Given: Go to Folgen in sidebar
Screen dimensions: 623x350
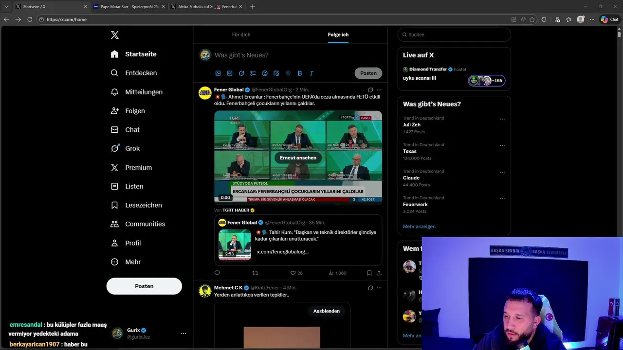Looking at the screenshot, I should 128,111.
